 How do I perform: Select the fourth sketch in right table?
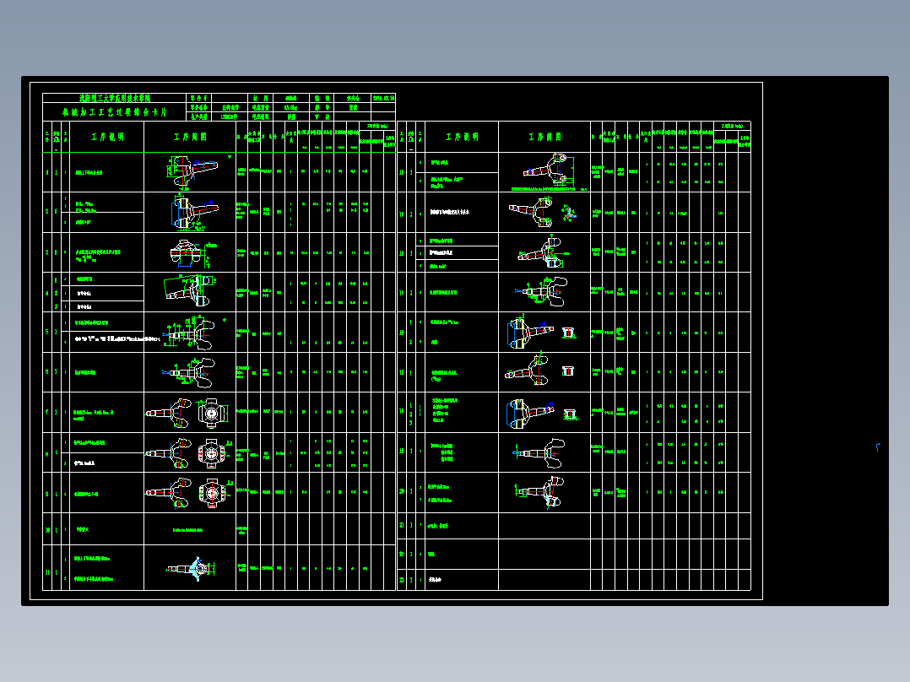click(541, 292)
